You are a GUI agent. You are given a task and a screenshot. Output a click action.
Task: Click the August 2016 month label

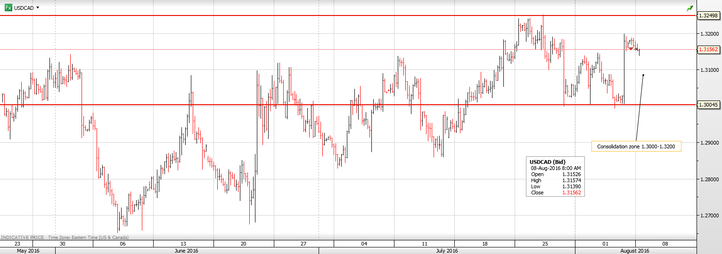(635, 251)
